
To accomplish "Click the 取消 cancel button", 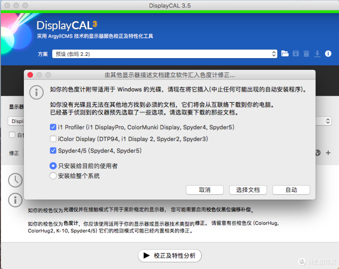I will [x=205, y=190].
